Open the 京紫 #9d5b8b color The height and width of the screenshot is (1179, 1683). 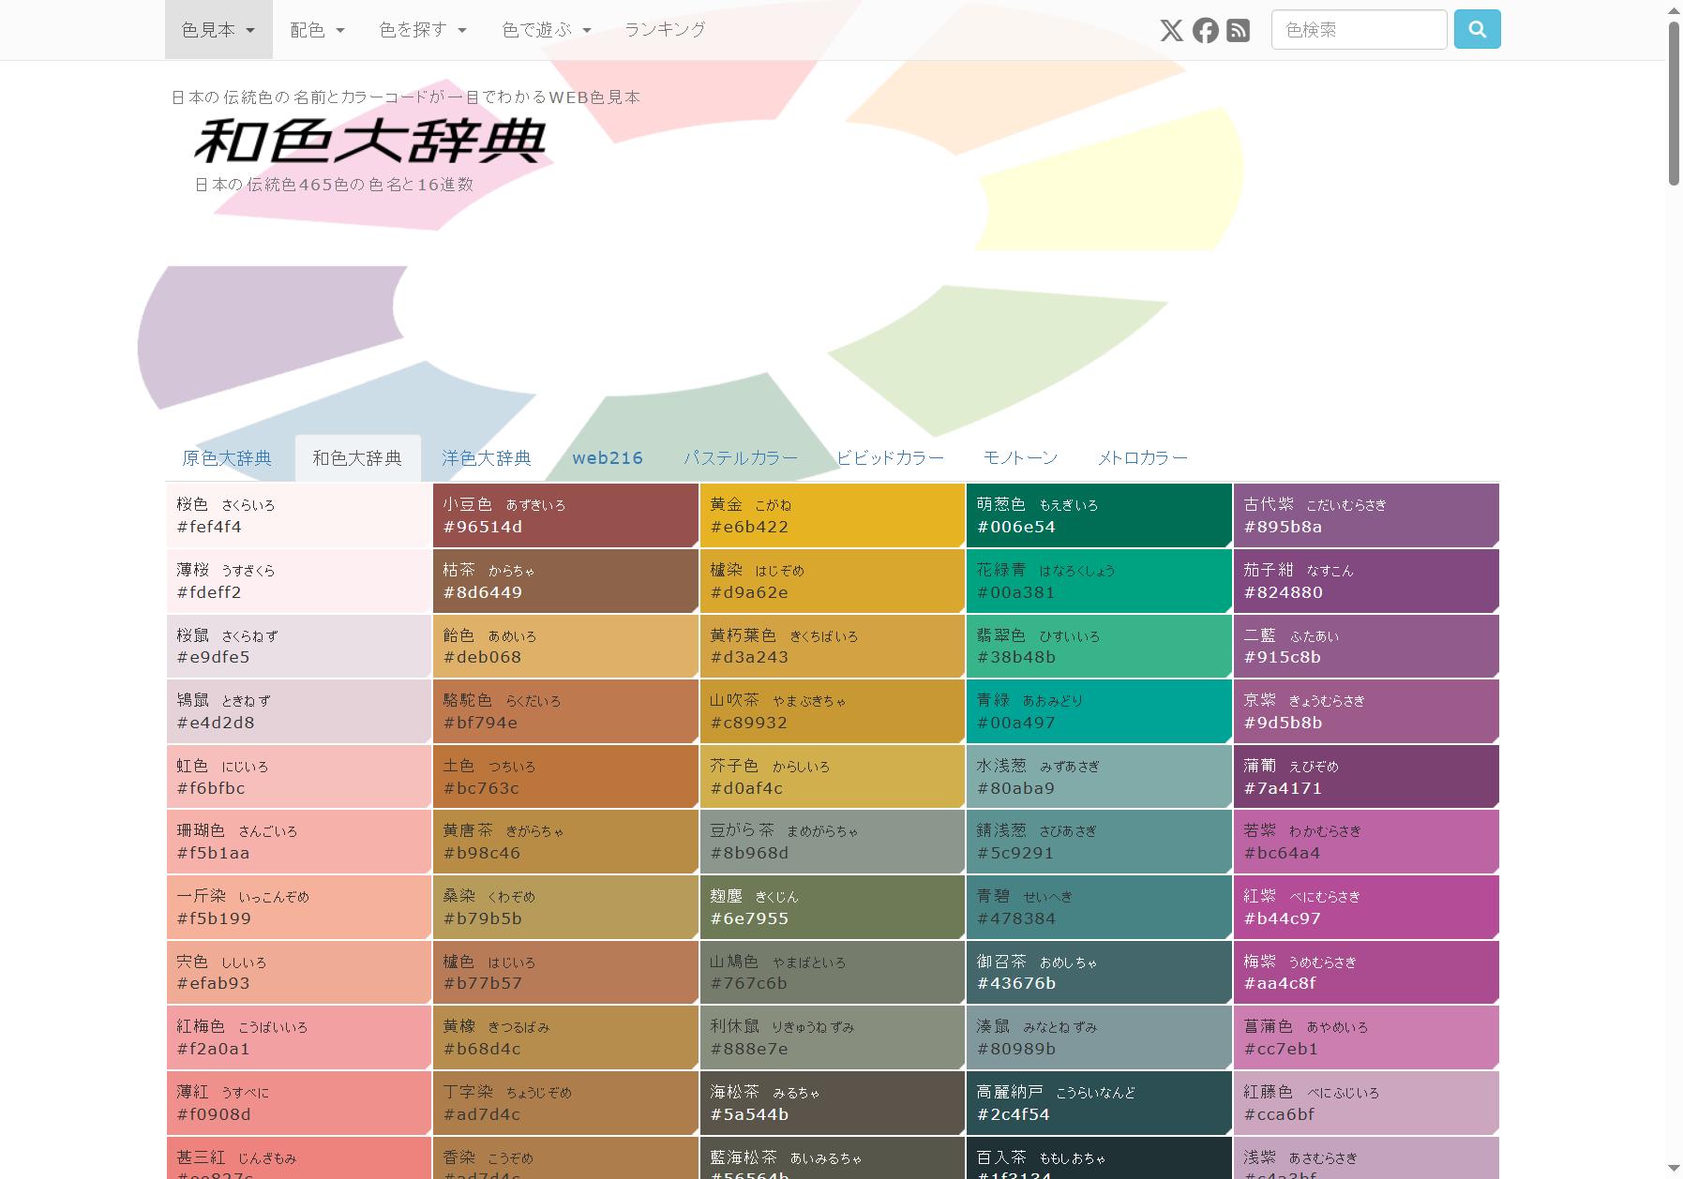click(1366, 711)
